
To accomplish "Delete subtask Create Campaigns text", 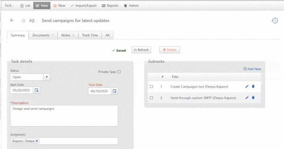I will tap(253, 87).
